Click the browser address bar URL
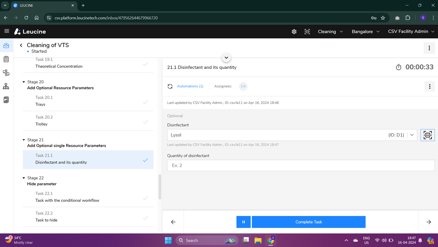This screenshot has width=438, height=247. pyautogui.click(x=106, y=18)
